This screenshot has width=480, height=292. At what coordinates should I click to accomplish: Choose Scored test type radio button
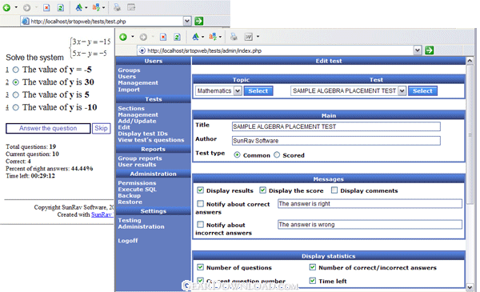(x=277, y=155)
